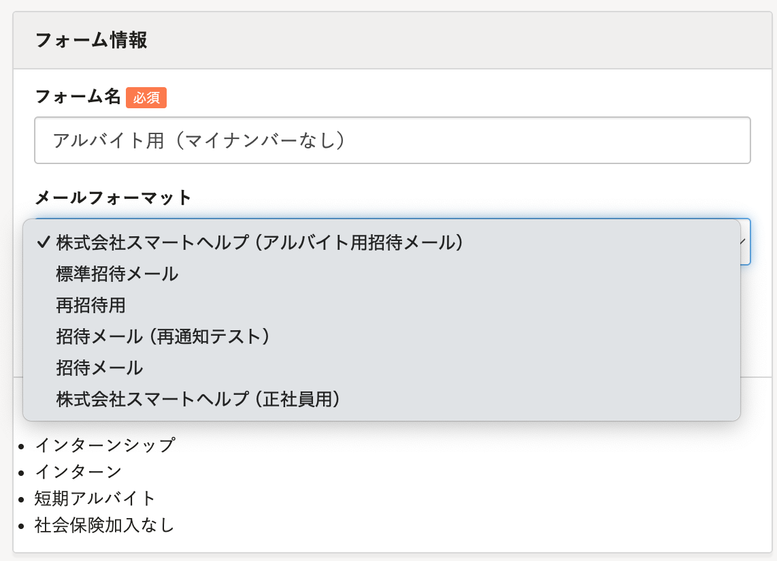Click the 短期アルバイト list item
The image size is (777, 561).
pos(96,498)
